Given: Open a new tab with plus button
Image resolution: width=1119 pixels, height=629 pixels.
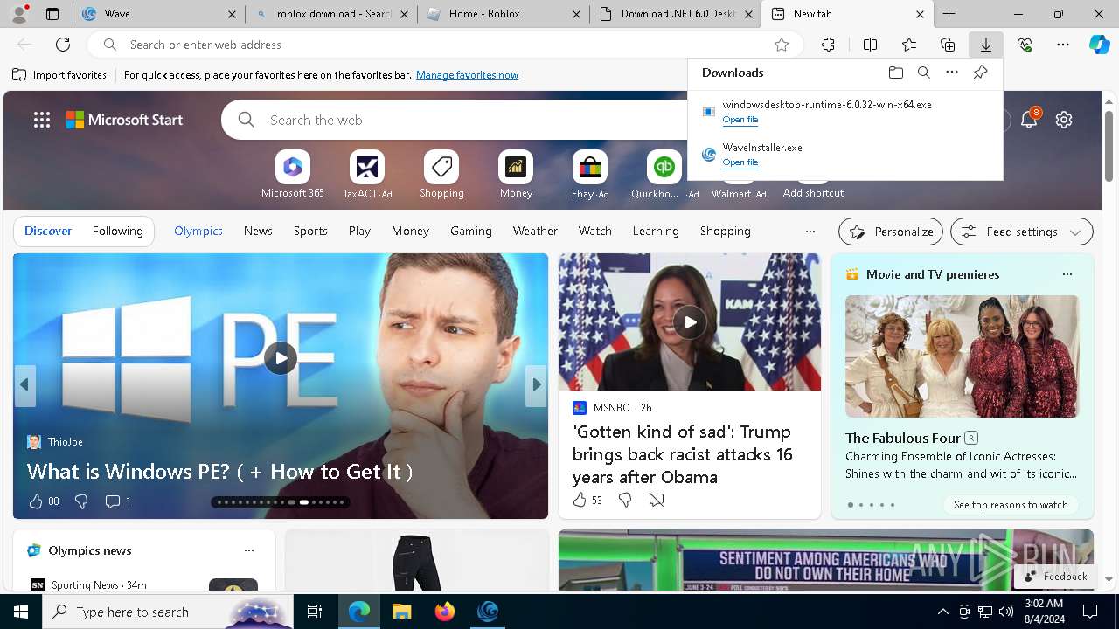Looking at the screenshot, I should (x=949, y=14).
